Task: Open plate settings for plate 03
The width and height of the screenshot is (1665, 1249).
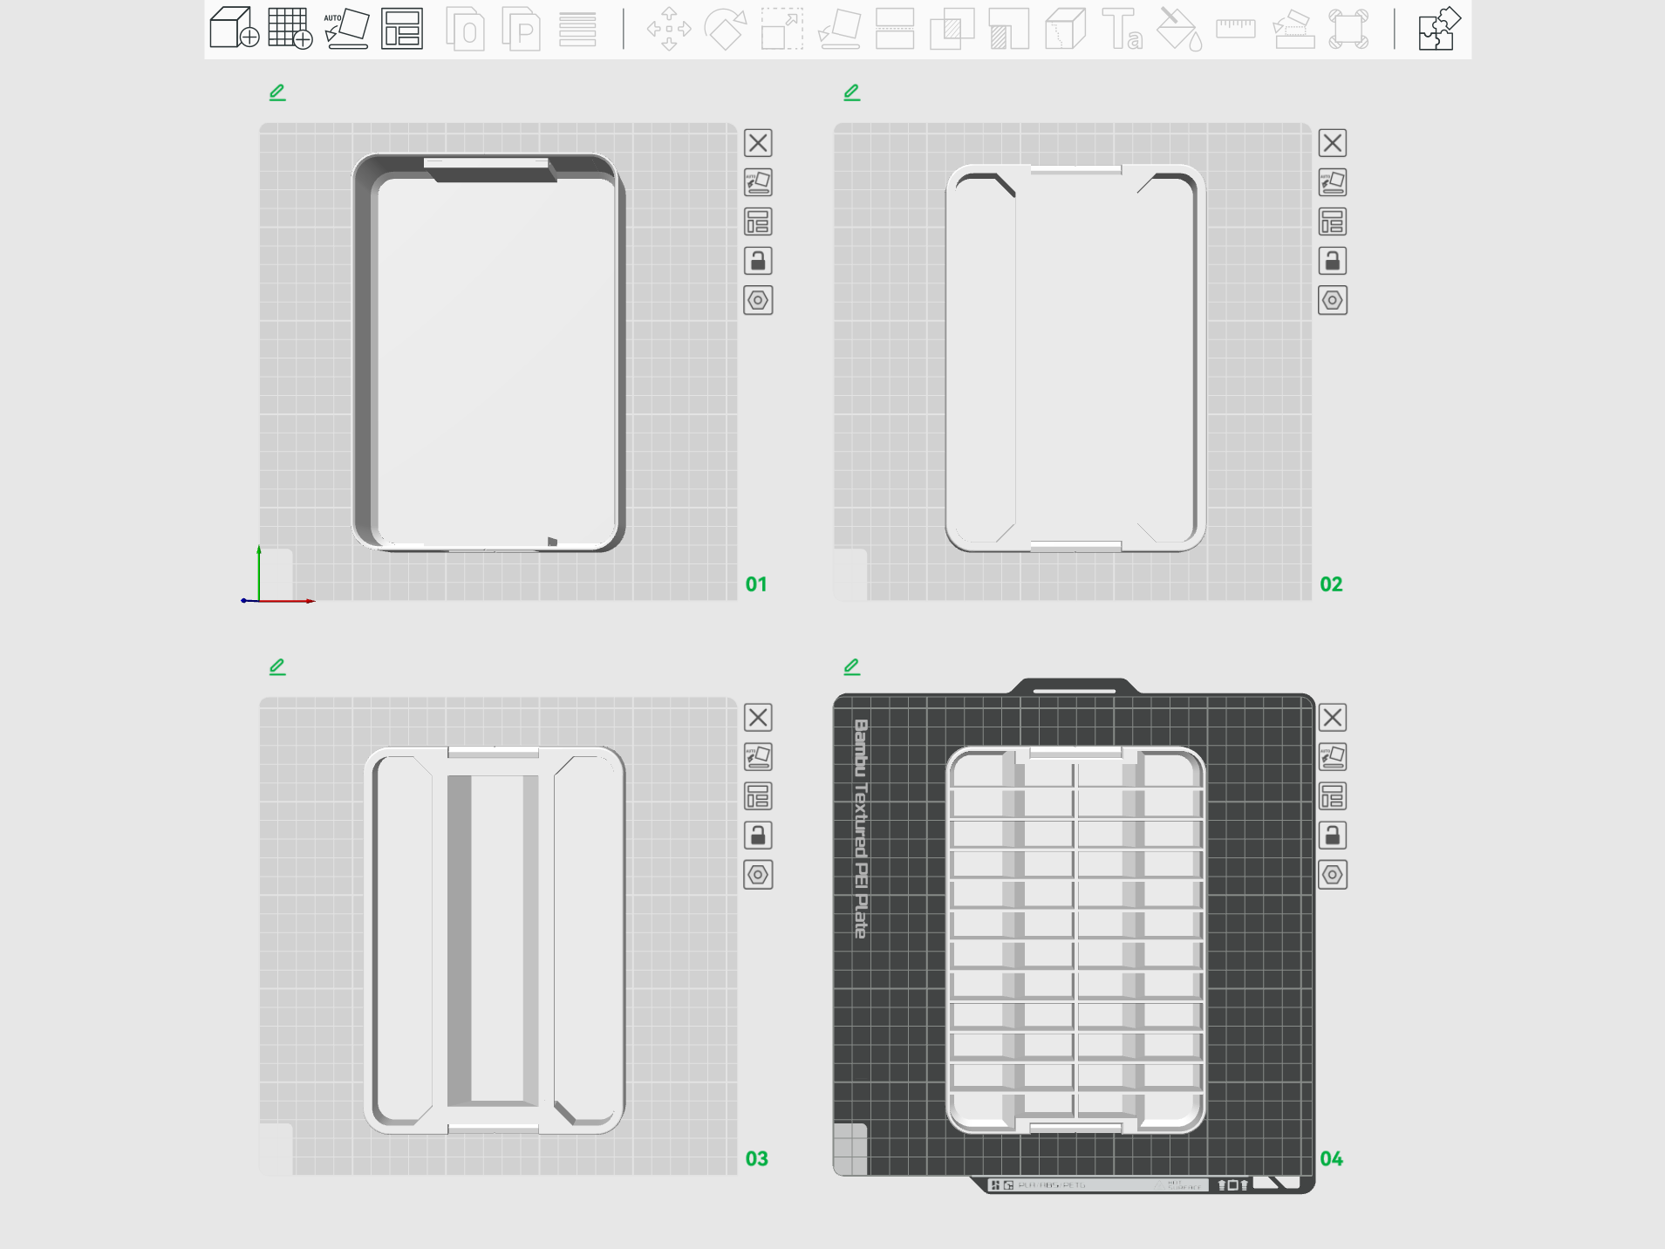Action: (x=758, y=875)
